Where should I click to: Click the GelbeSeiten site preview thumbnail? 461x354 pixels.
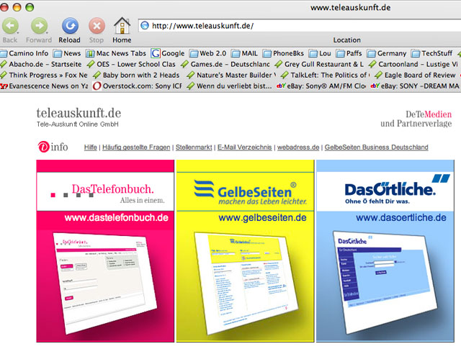(x=245, y=283)
